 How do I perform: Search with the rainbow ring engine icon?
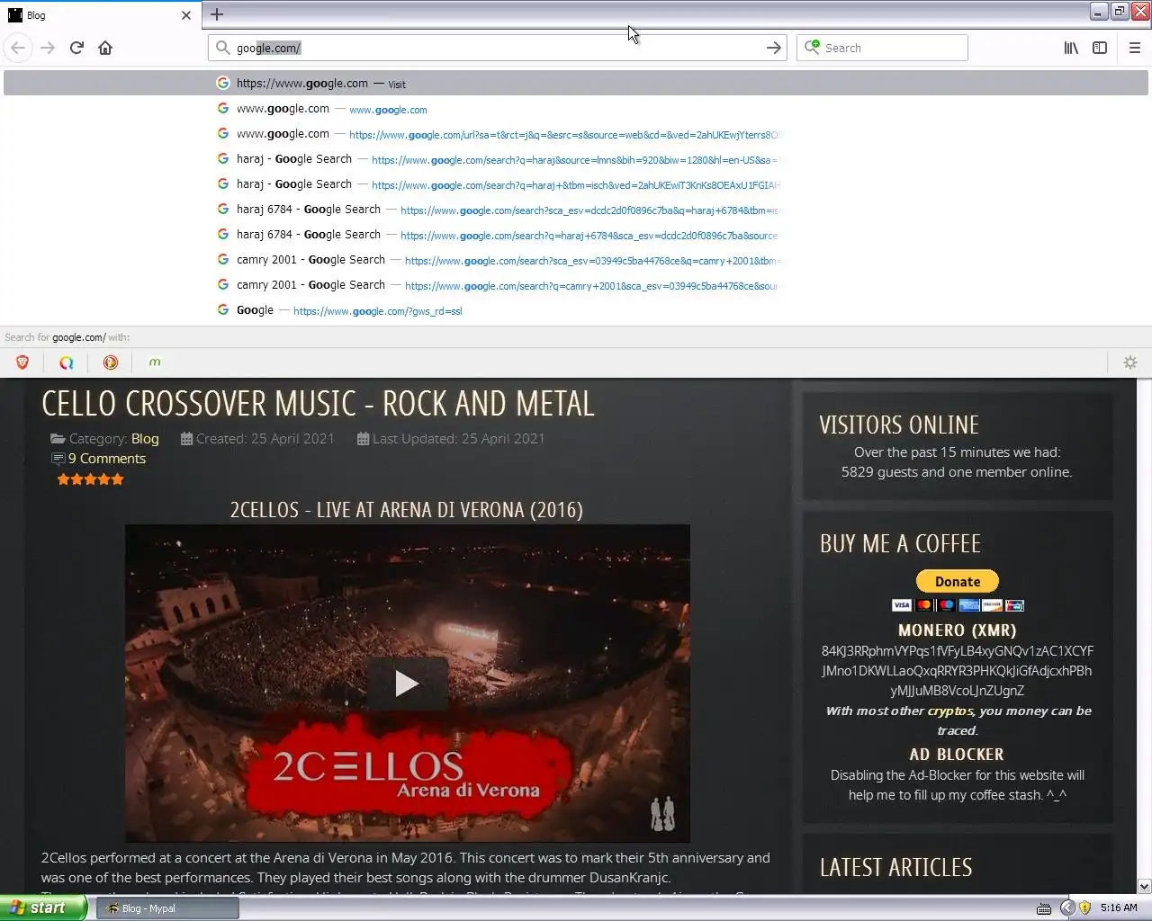pyautogui.click(x=67, y=362)
